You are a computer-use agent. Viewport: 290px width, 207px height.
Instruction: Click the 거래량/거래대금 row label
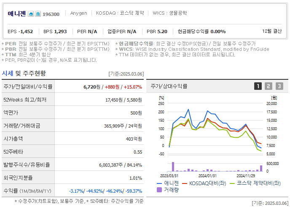pos(22,126)
